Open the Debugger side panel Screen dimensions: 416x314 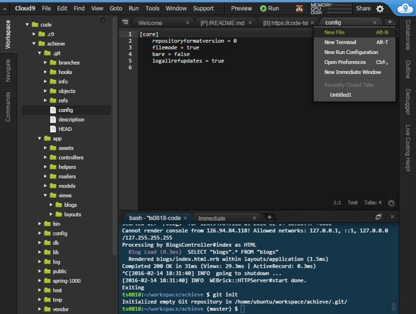click(408, 102)
